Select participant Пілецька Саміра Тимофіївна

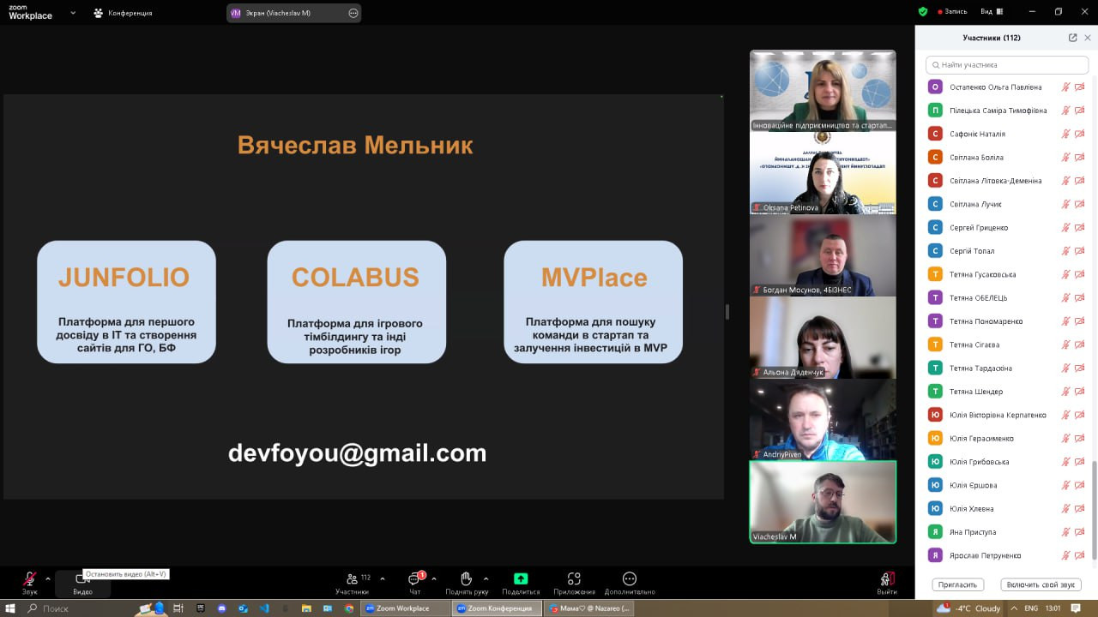tap(1007, 111)
